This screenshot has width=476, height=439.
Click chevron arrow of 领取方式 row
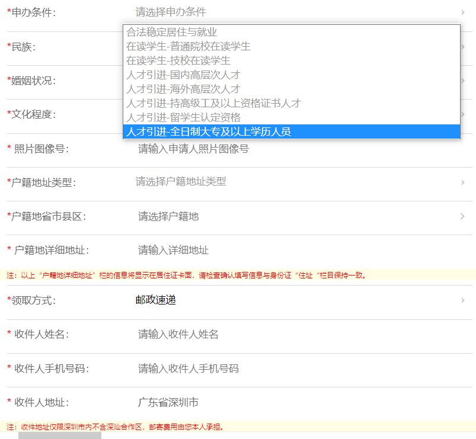point(462,300)
